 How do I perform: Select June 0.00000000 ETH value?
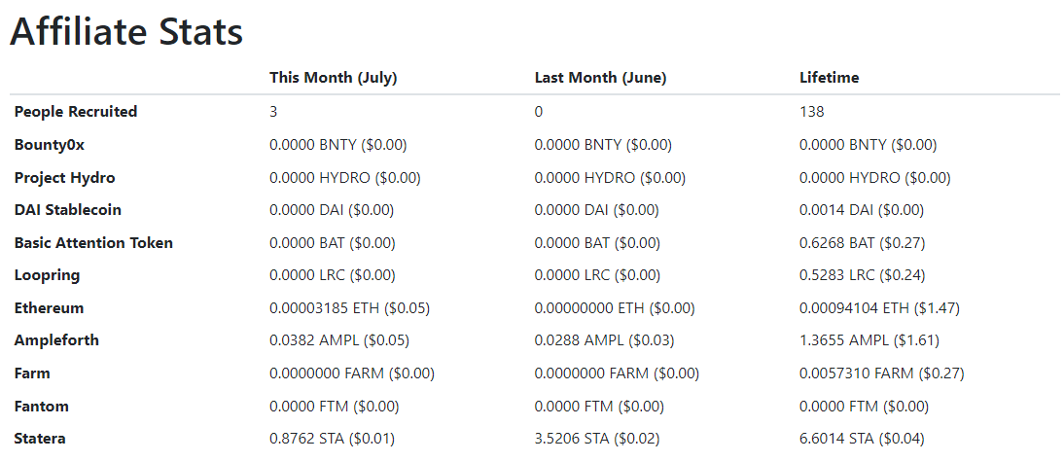pos(615,308)
